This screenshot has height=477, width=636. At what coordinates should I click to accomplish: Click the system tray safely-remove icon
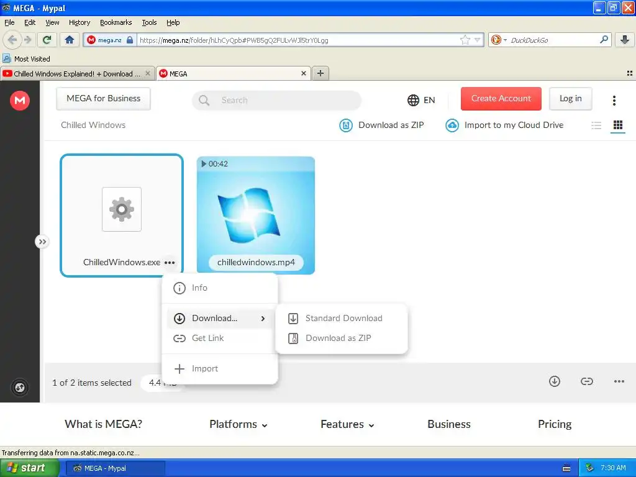590,468
